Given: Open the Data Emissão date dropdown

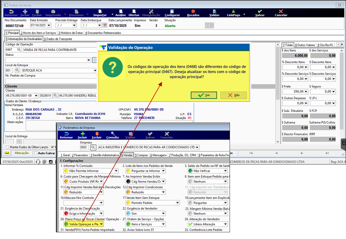Looking at the screenshot, I should (x=49, y=25).
